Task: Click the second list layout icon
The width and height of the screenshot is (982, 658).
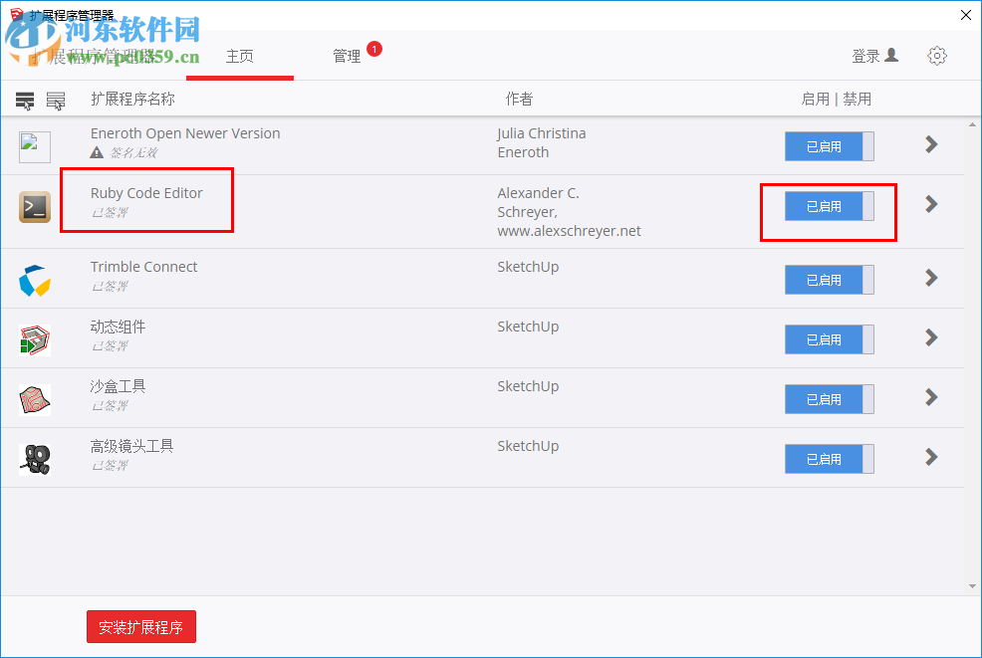Action: (56, 100)
